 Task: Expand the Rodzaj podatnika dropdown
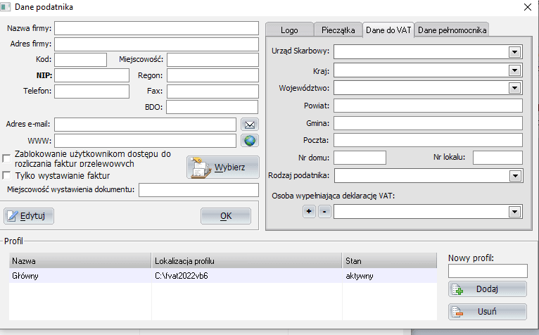click(x=514, y=175)
